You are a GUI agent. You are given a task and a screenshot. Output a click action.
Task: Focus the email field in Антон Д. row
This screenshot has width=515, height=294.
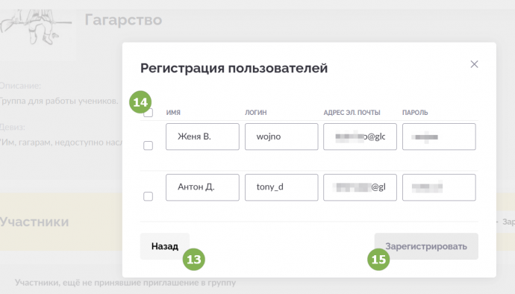[x=360, y=187]
